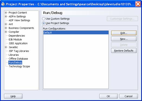Image resolution: width=142 pixels, height=101 pixels.
Task: Confirm with the OK button
Action: [108, 96]
